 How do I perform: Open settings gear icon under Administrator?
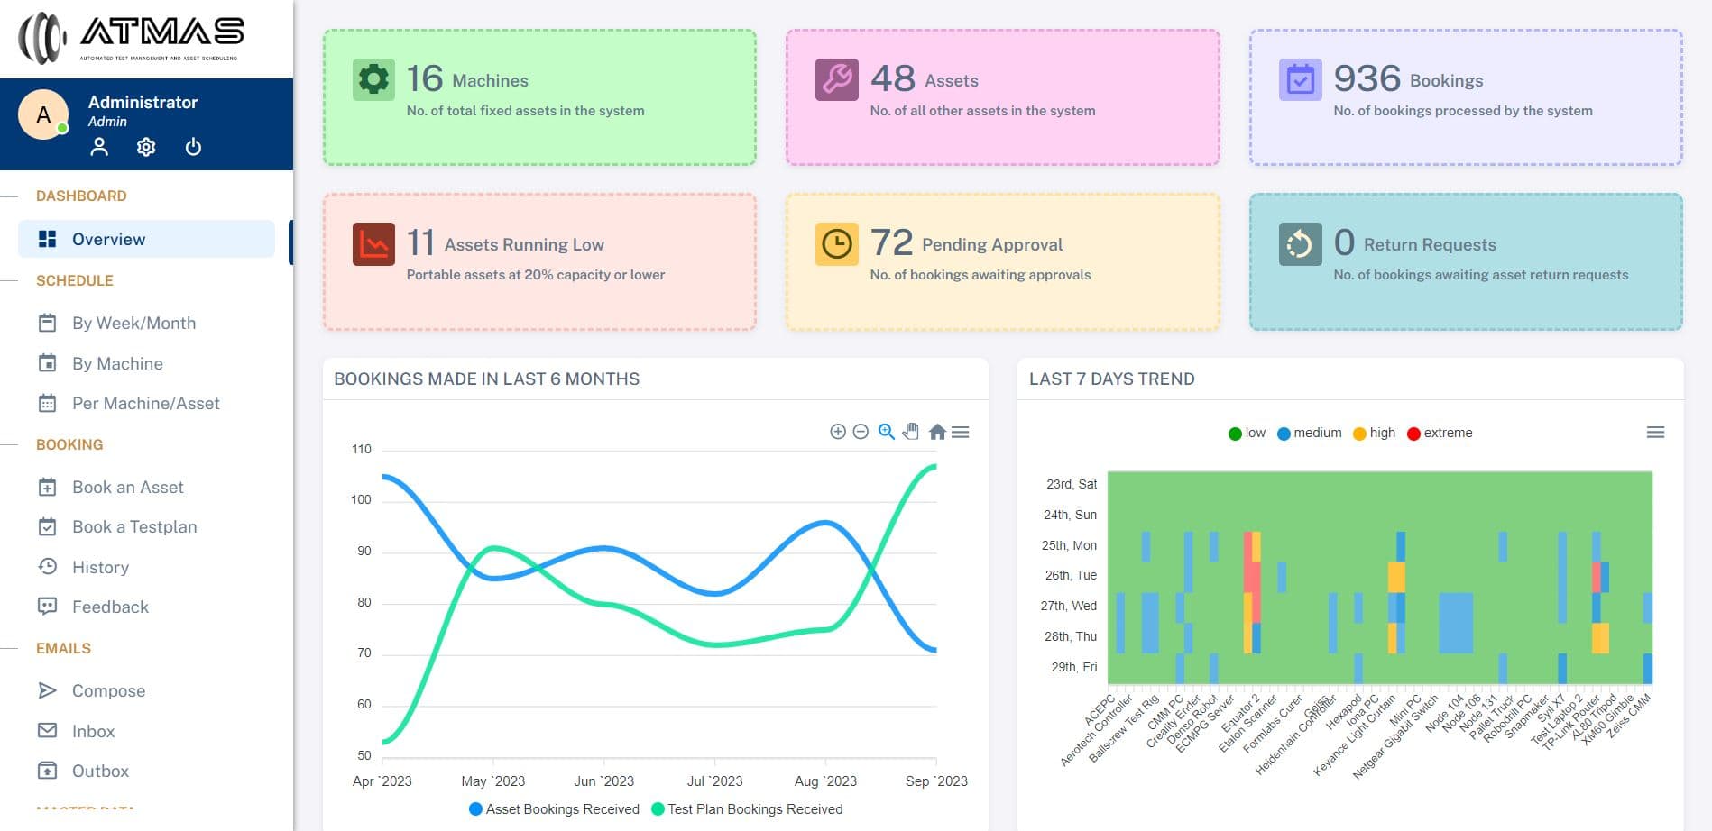tap(146, 147)
